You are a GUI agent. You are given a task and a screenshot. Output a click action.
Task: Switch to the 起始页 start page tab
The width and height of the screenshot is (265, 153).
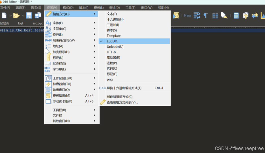(5, 23)
